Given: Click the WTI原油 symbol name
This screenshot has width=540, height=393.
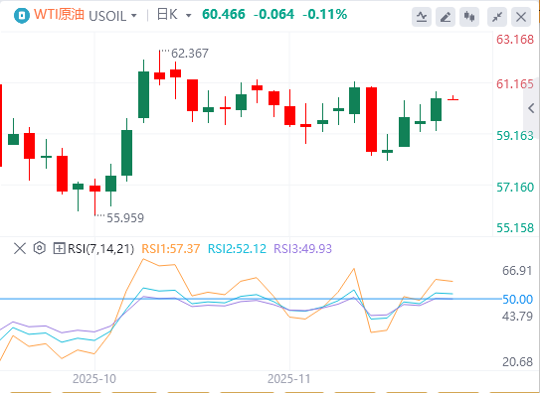Looking at the screenshot, I should pos(59,15).
